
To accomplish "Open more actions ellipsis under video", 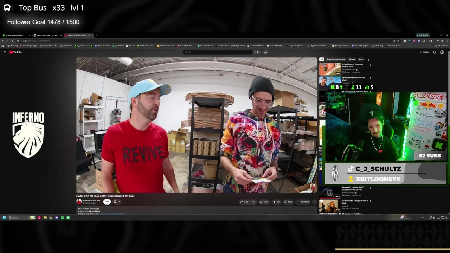I will tap(314, 202).
